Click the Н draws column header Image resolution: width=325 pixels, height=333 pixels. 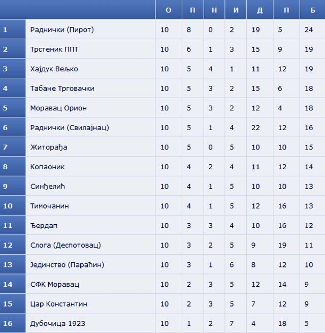(214, 10)
